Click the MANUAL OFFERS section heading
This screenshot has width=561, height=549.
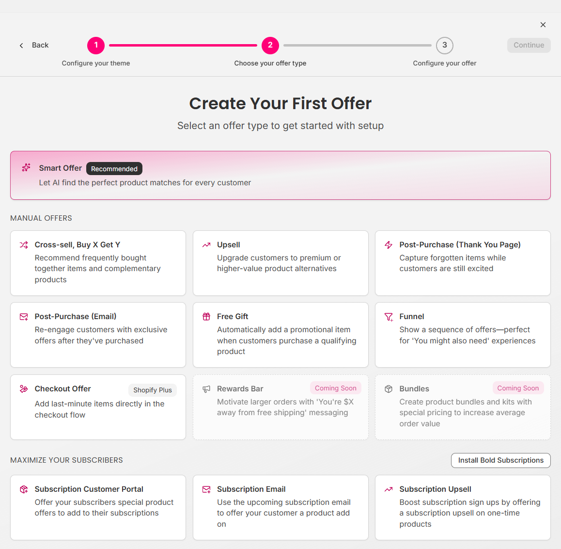coord(41,218)
